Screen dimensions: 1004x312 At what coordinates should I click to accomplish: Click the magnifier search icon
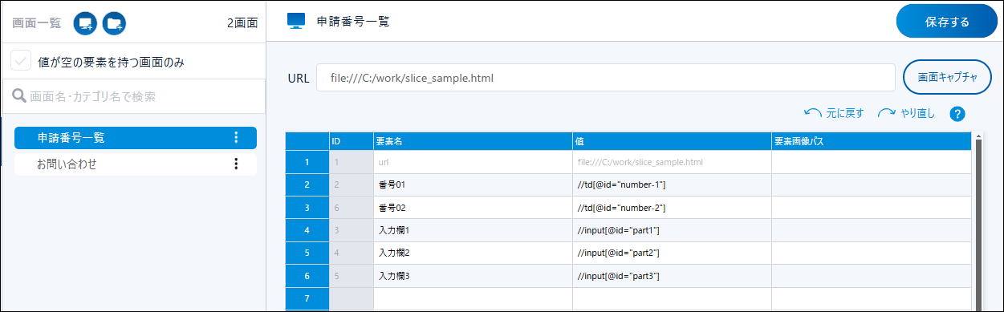19,96
